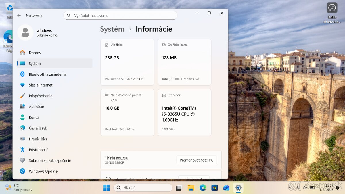This screenshot has width=345, height=194.
Task: Click the Premenovať toto PC button
Action: click(x=197, y=160)
